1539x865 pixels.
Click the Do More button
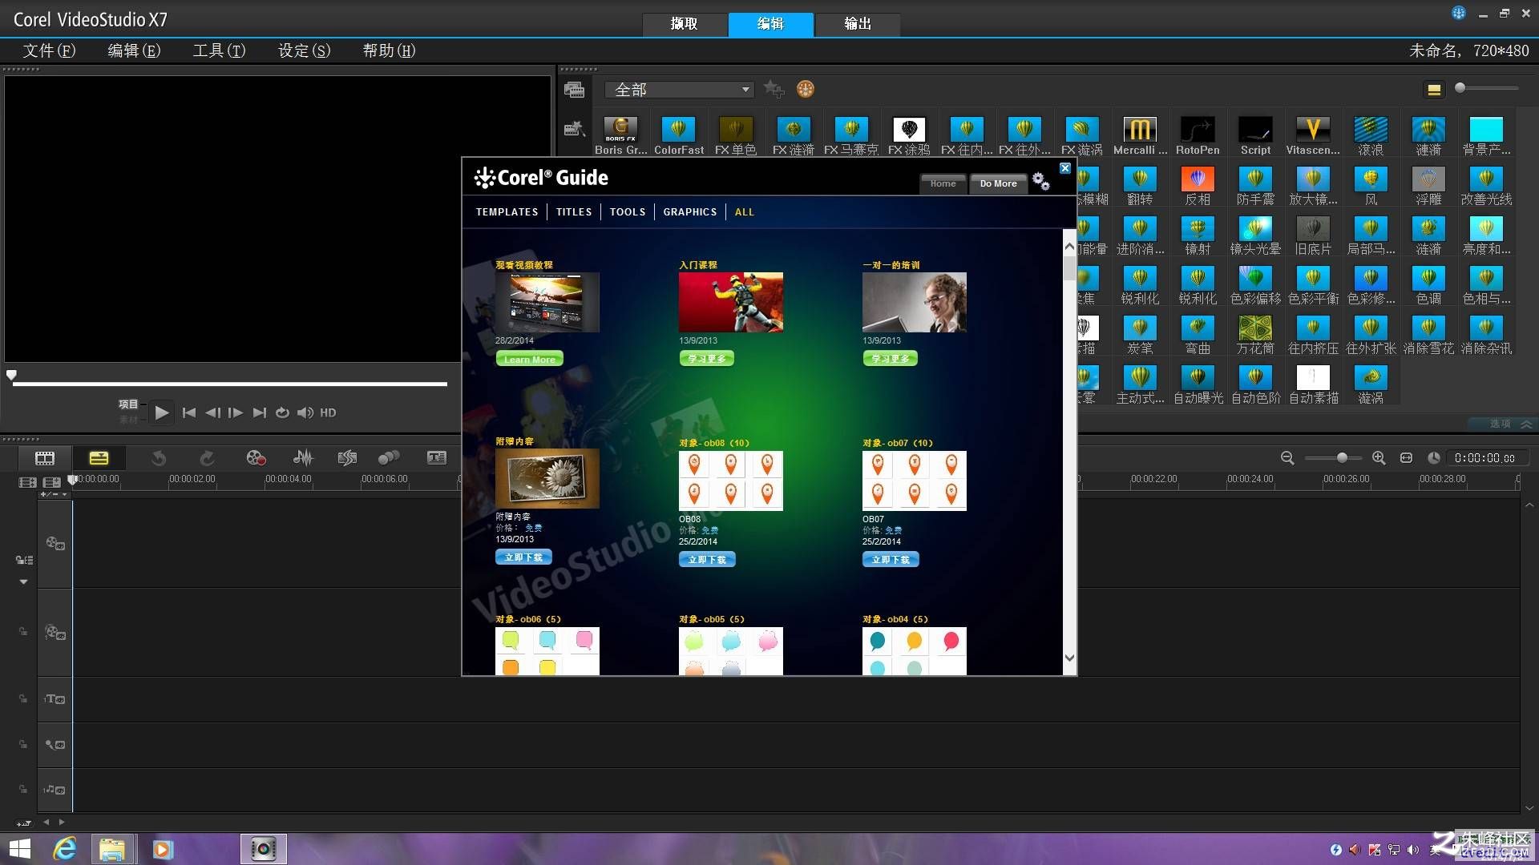pos(998,183)
